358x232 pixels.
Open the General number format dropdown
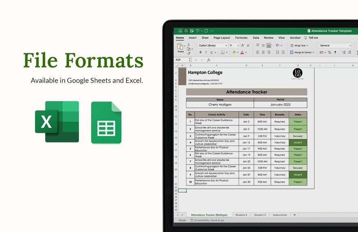[x=335, y=46]
